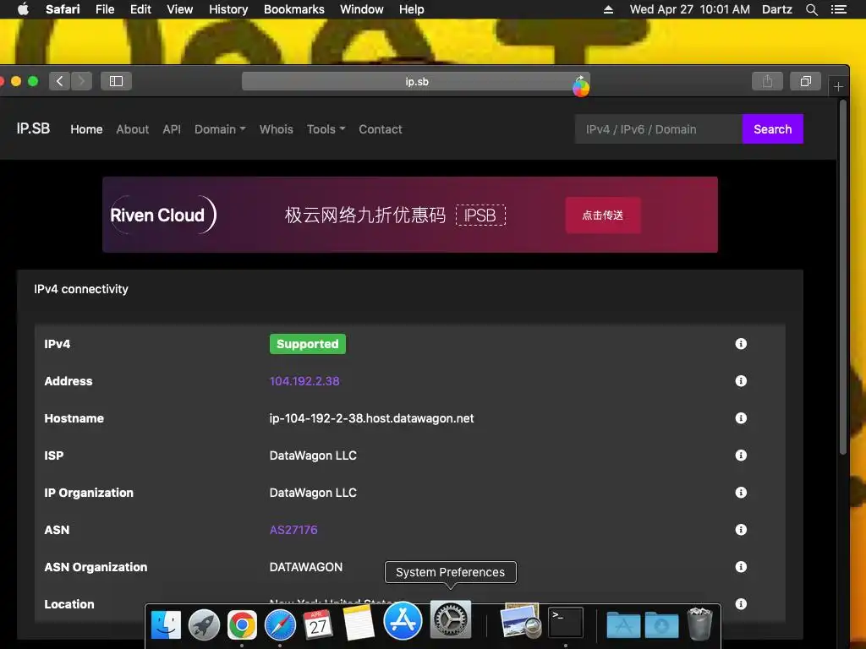Open the Apple menu
Image resolution: width=866 pixels, height=649 pixels.
(23, 8)
